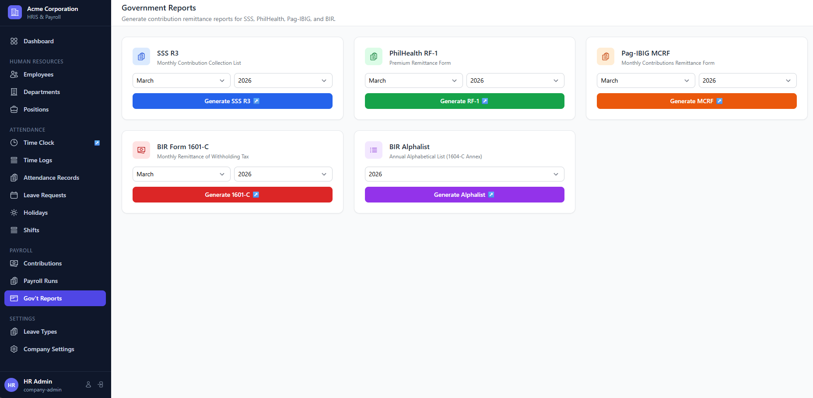Image resolution: width=813 pixels, height=398 pixels.
Task: Click the BIR Alphalist purple list icon
Action: coord(373,150)
